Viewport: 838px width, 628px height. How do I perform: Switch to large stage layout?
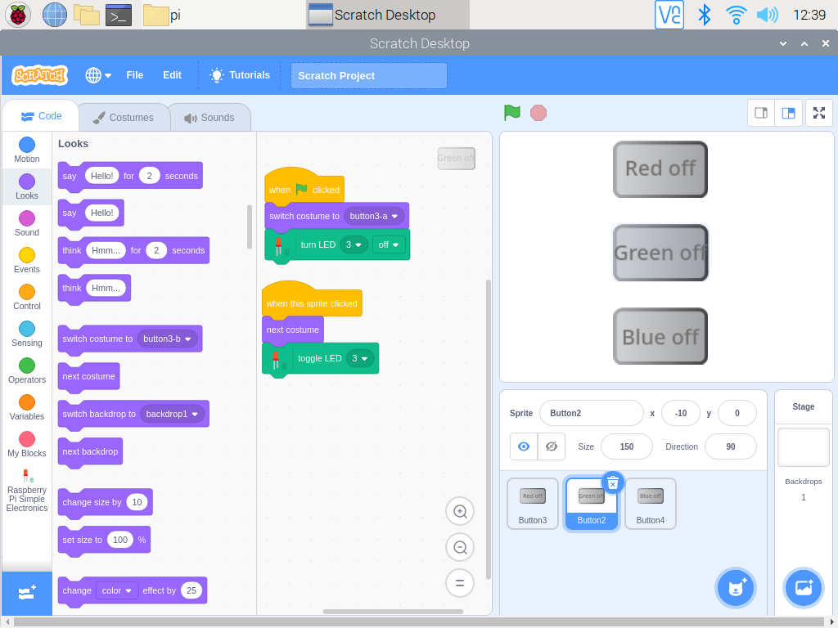(788, 113)
